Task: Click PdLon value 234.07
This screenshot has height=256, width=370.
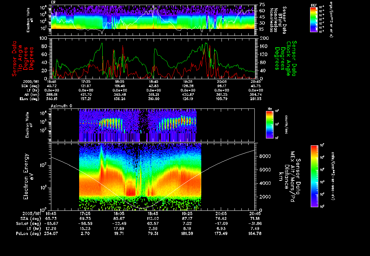Action: (51, 234)
